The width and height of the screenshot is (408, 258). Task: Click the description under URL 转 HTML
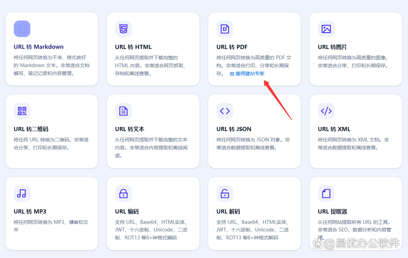tap(150, 66)
